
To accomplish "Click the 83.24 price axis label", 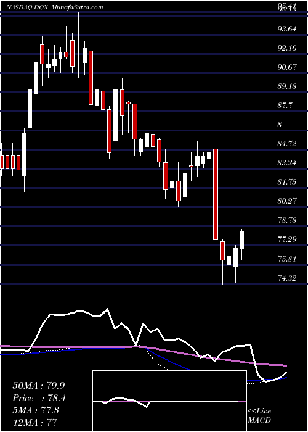I will pyautogui.click(x=287, y=163).
